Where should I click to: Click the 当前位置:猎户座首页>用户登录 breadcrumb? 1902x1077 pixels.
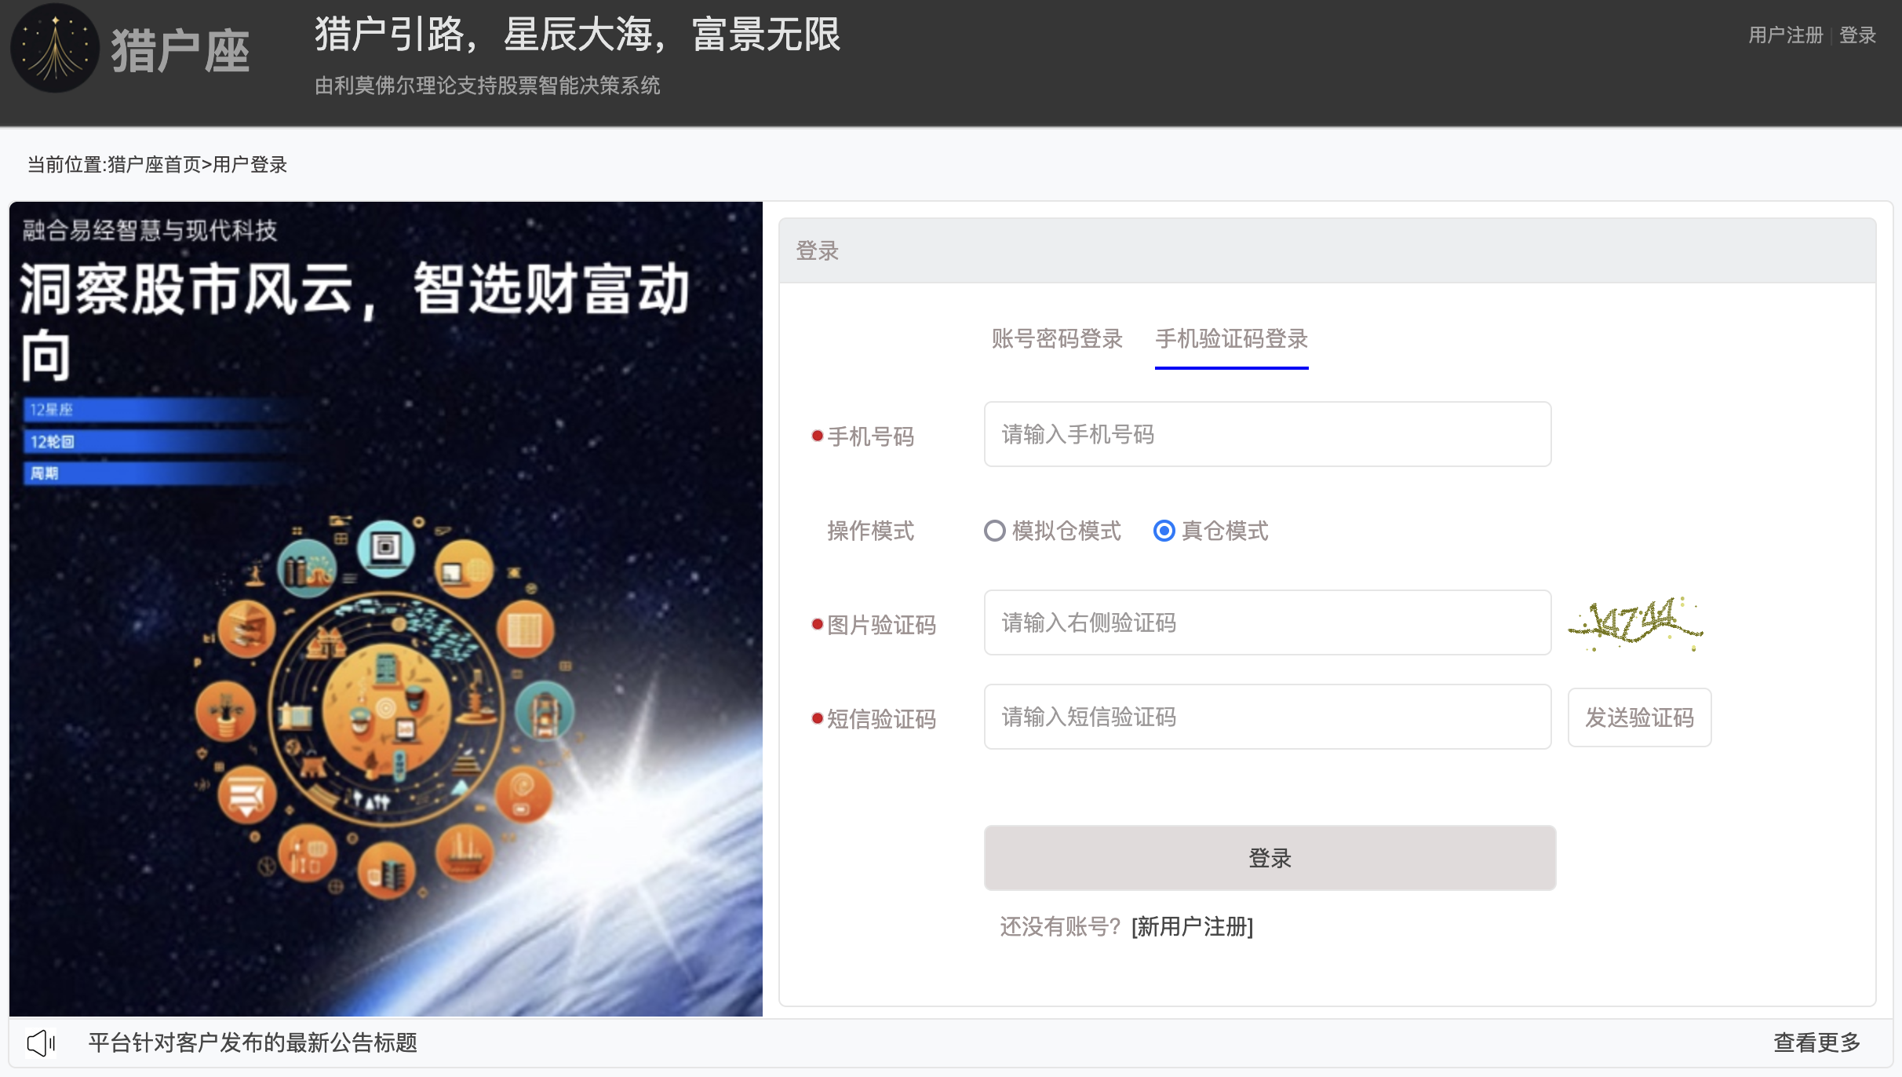(x=157, y=165)
